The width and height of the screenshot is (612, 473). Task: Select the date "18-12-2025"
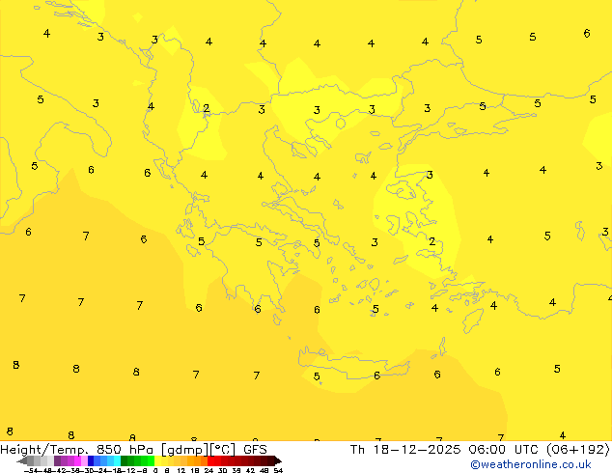tap(417, 450)
